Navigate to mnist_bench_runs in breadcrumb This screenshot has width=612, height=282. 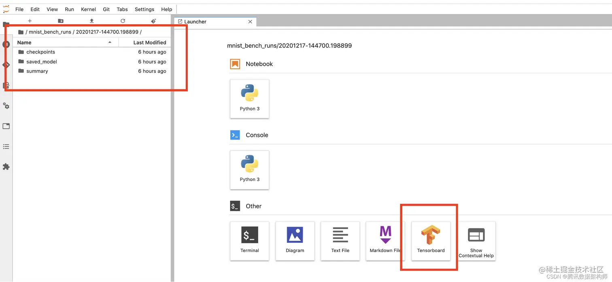click(x=50, y=32)
